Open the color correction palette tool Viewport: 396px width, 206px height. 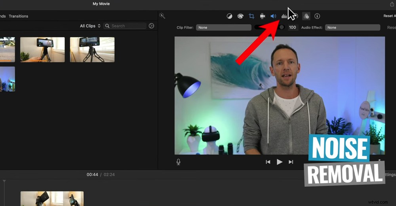tap(240, 16)
